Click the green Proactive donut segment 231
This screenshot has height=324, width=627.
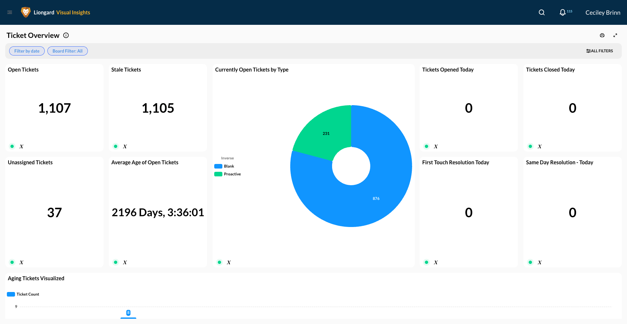coord(326,133)
